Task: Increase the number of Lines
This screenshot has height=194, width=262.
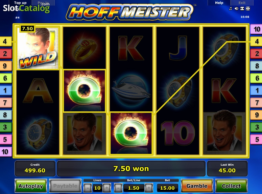Action: click(107, 188)
